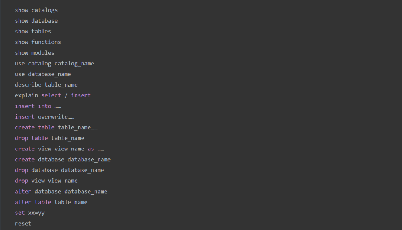Select the 'show tables' line

click(33, 32)
